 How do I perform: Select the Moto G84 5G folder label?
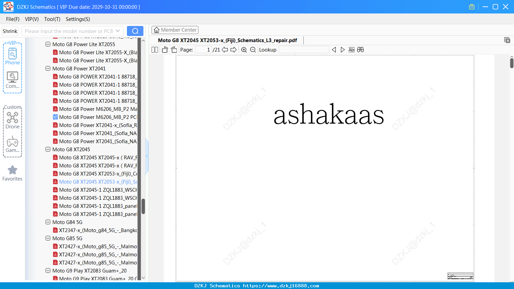(67, 222)
